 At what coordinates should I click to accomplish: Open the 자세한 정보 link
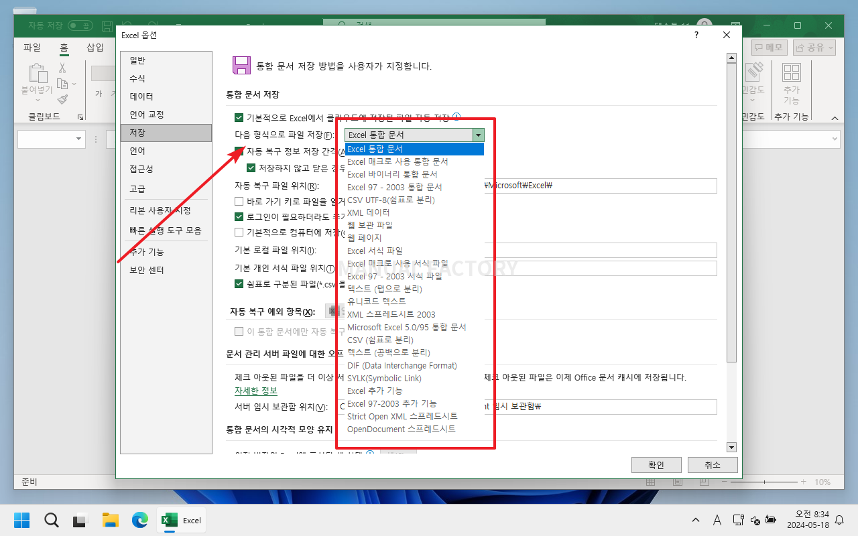tap(256, 391)
